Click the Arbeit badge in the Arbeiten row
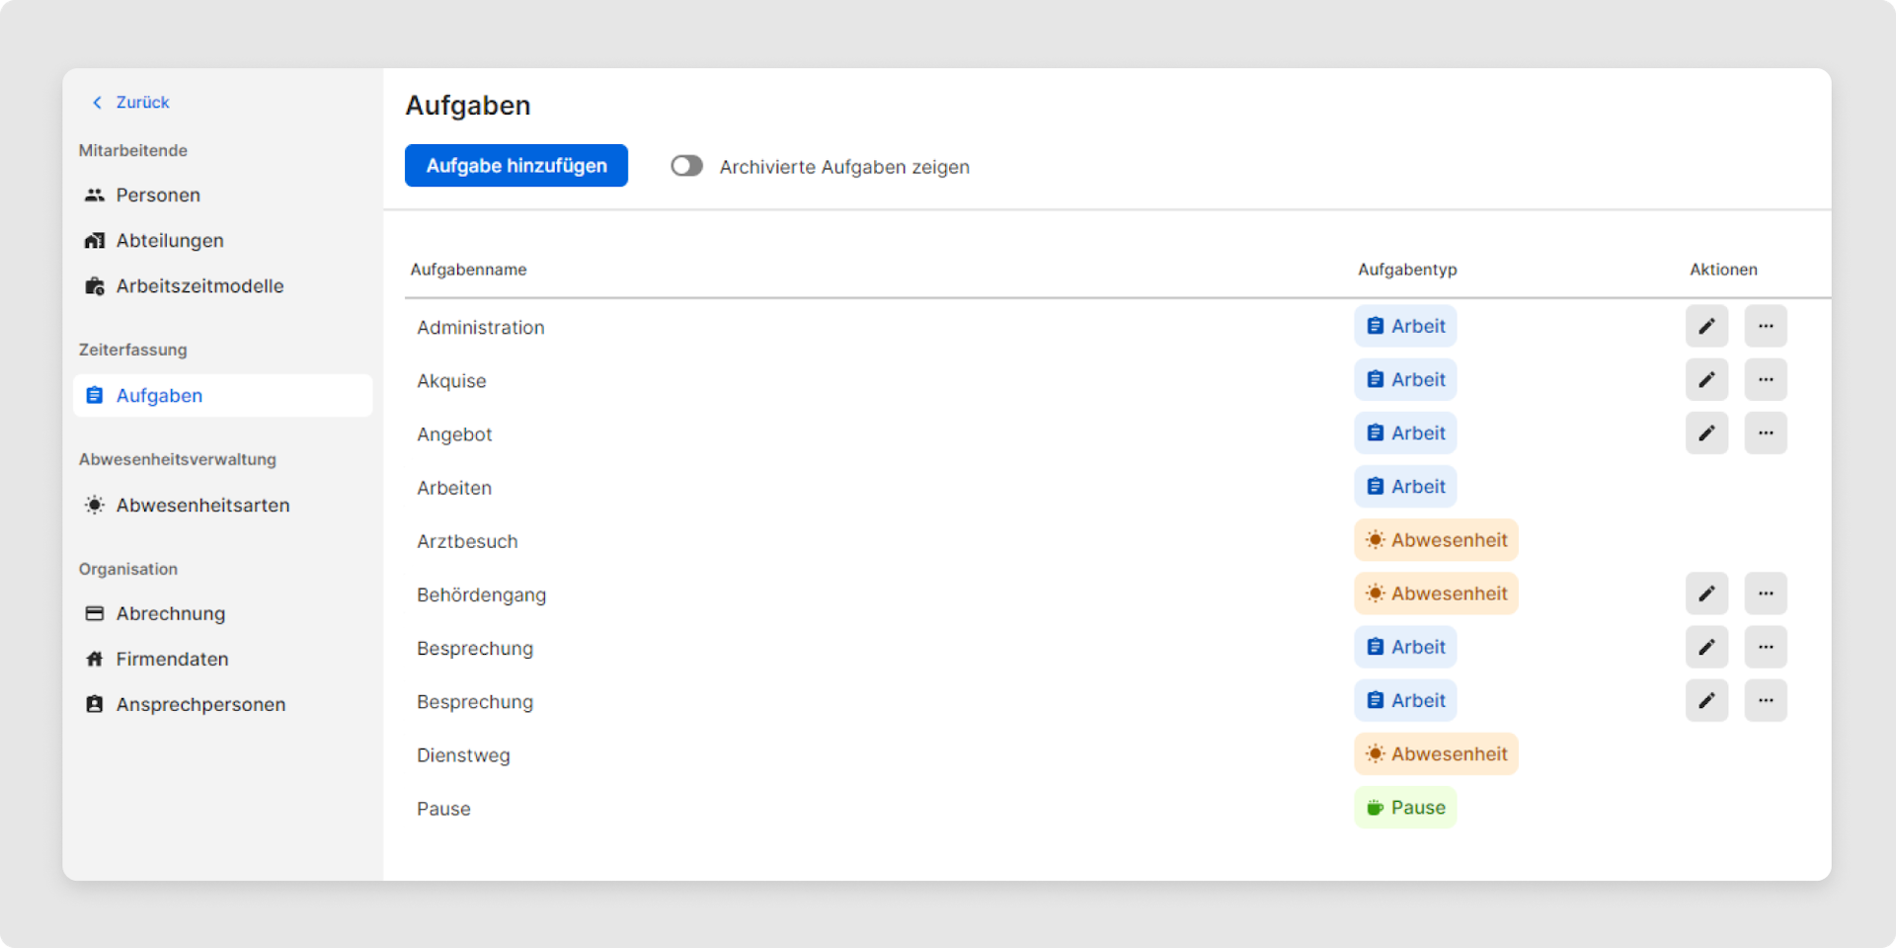Screen dimensions: 1896x948 coord(1405,486)
